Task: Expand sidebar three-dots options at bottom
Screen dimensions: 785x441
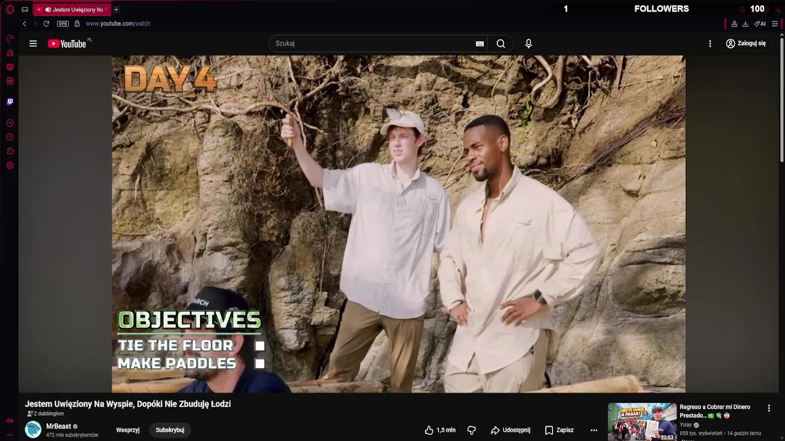Action: (x=10, y=434)
